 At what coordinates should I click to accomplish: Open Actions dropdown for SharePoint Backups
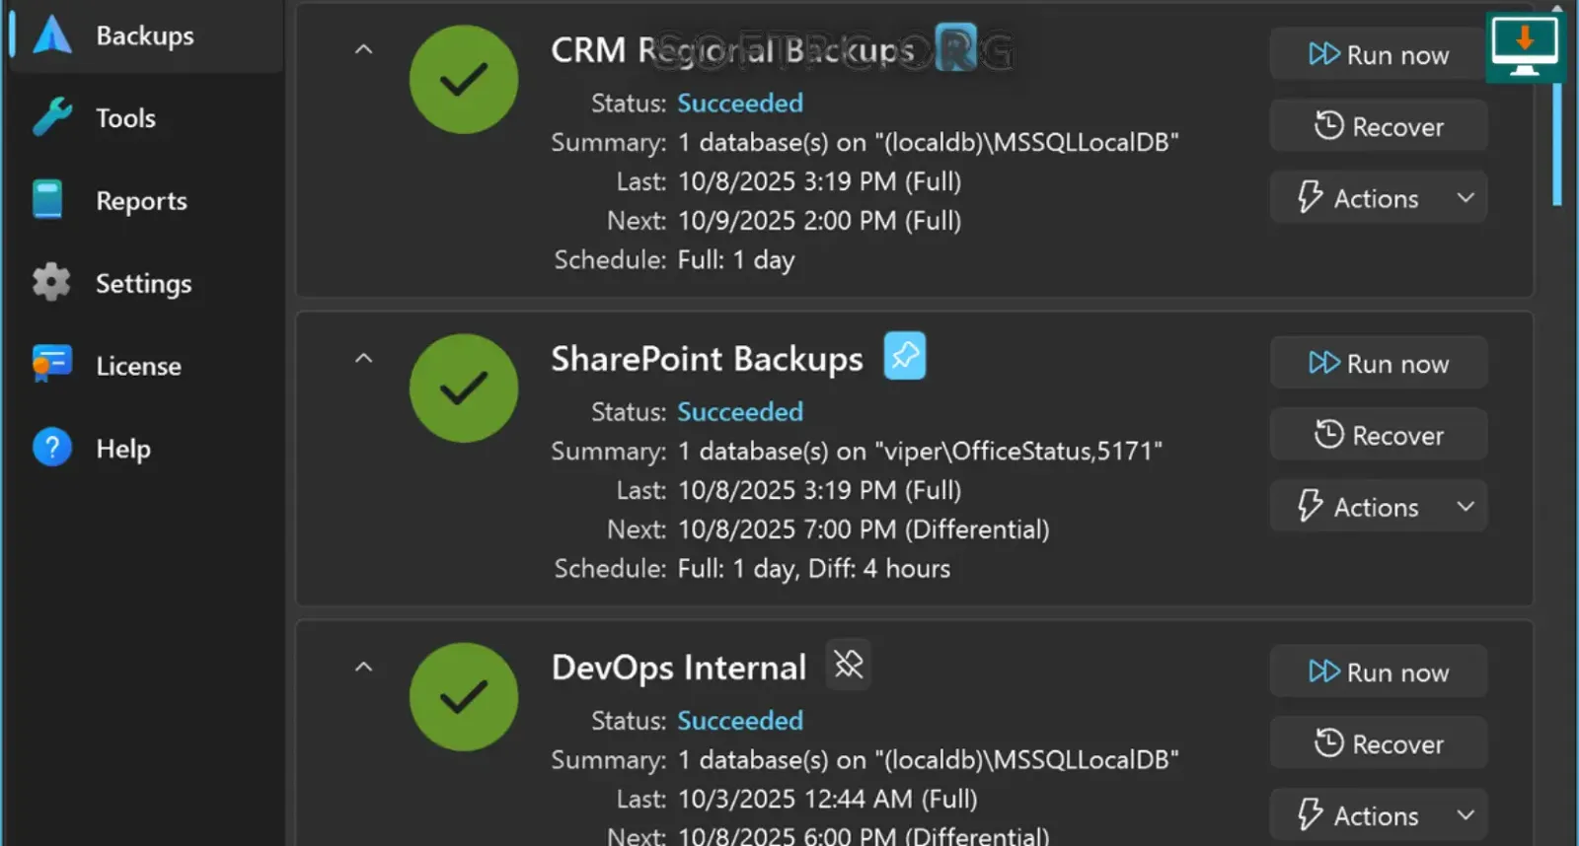point(1378,507)
